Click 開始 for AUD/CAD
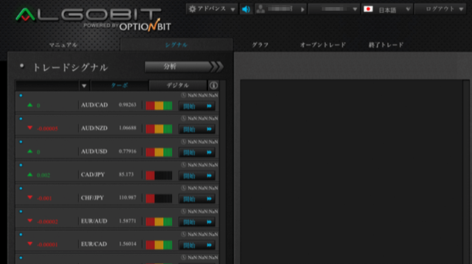 coord(197,106)
